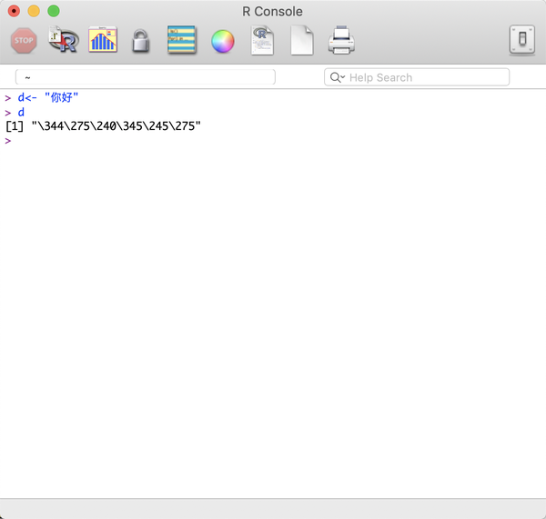This screenshot has height=519, width=546.
Task: Open a document in the editor
Action: click(262, 41)
